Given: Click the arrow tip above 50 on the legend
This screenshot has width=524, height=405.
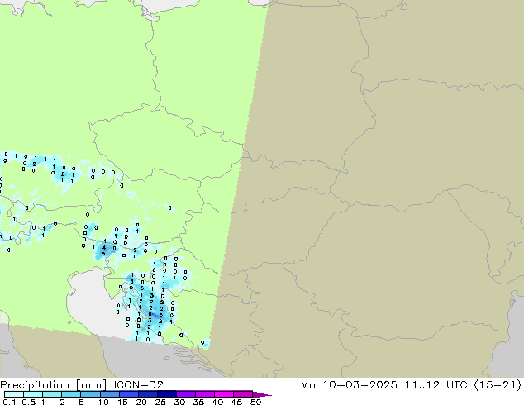Looking at the screenshot, I should [x=262, y=394].
